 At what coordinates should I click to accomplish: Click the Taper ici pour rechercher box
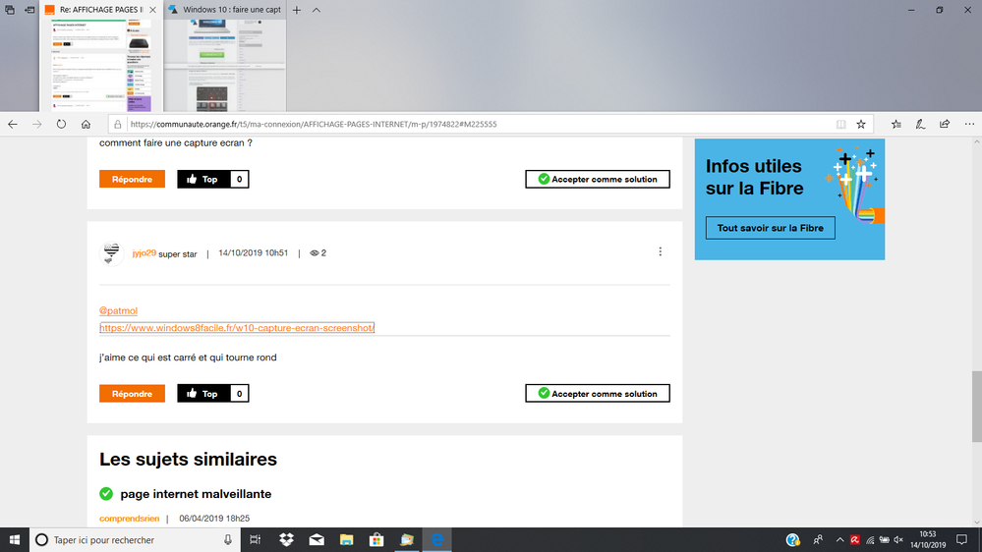click(135, 539)
